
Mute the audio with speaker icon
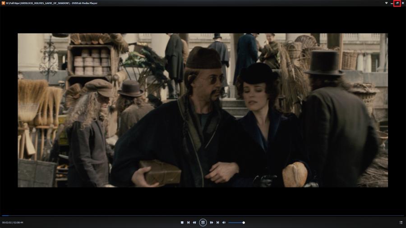(224, 223)
